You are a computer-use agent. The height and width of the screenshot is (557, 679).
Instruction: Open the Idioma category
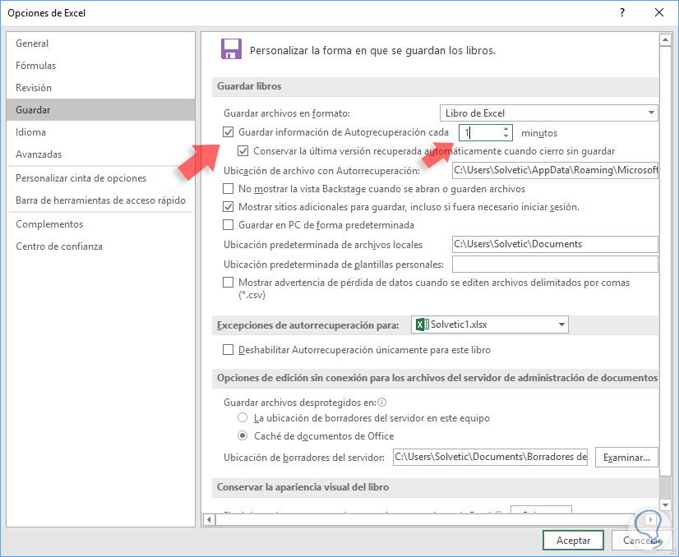[x=101, y=132]
